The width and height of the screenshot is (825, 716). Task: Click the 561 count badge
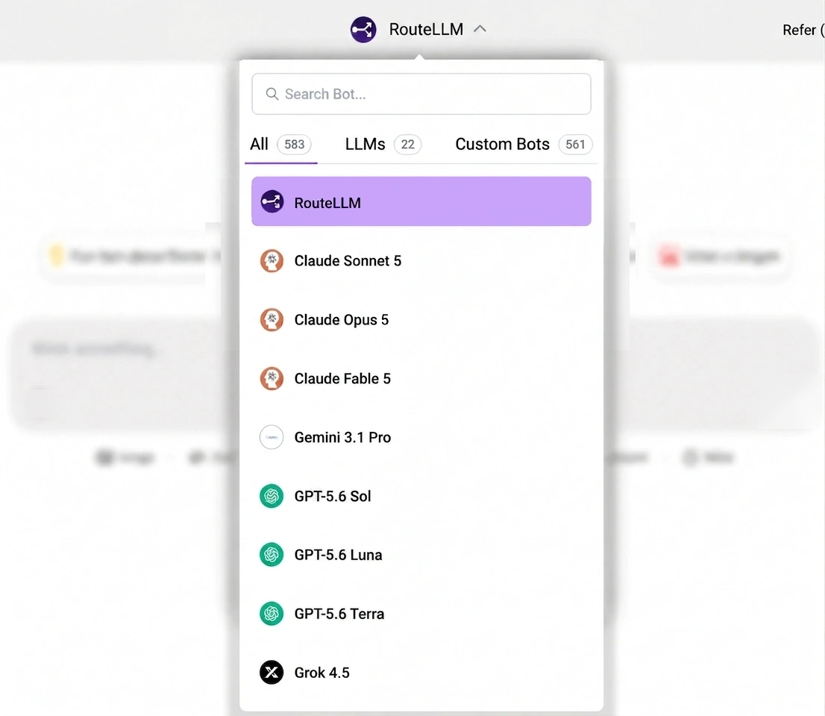click(x=575, y=144)
